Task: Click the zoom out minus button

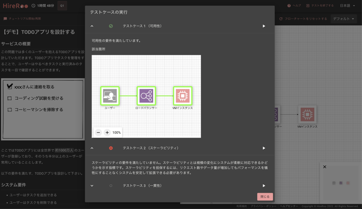Action: pyautogui.click(x=98, y=132)
